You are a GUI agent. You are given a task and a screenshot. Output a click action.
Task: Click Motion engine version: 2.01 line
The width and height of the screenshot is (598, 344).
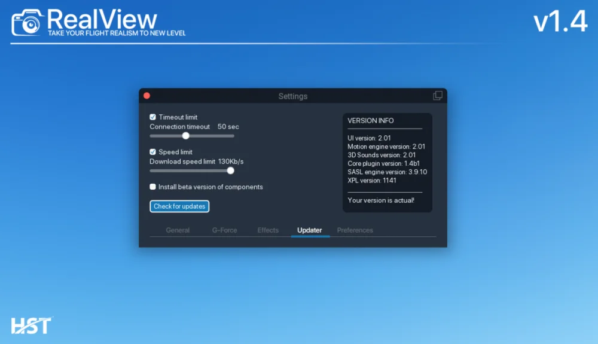coord(386,147)
